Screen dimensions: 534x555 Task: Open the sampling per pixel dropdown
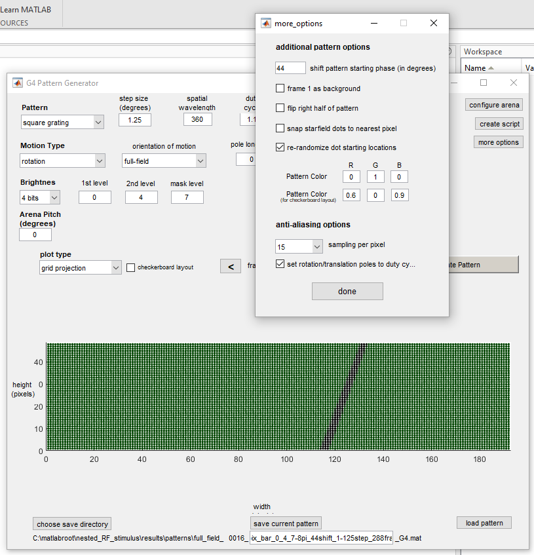click(299, 246)
